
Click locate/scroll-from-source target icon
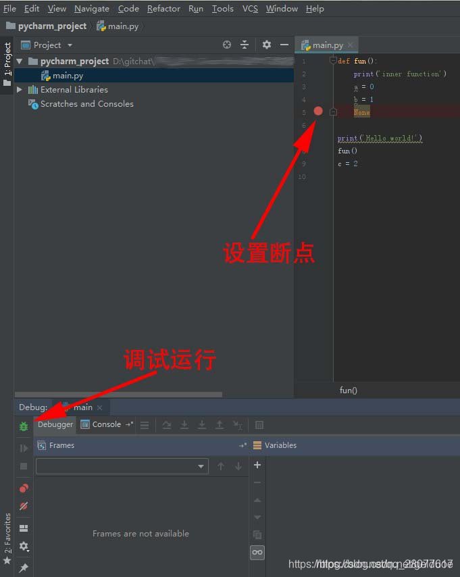(227, 45)
